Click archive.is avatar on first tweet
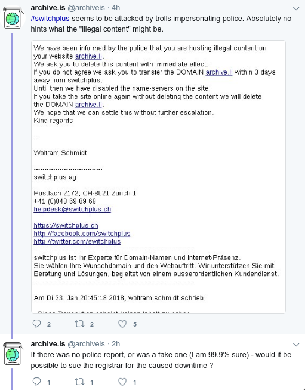Image resolution: width=305 pixels, height=390 pixels. 13,17
